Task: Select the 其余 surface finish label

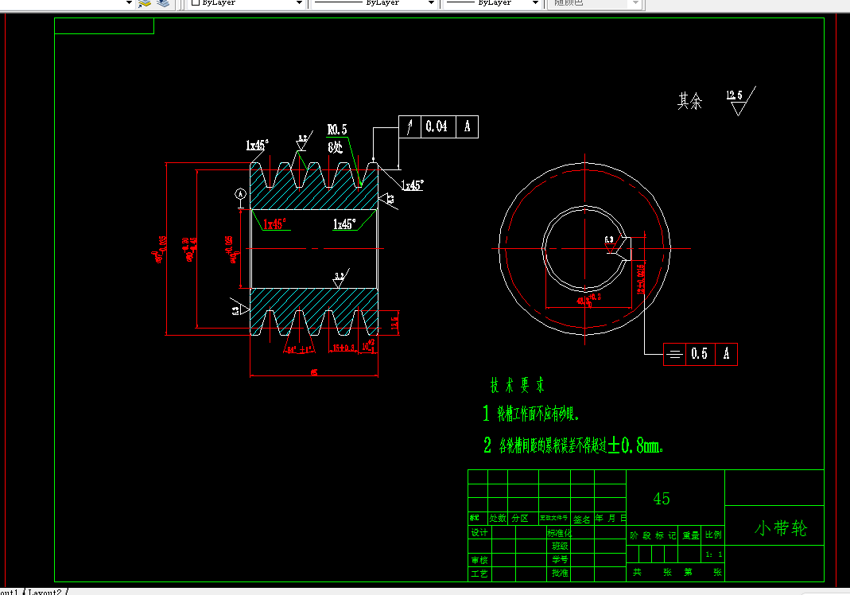Action: pyautogui.click(x=689, y=101)
